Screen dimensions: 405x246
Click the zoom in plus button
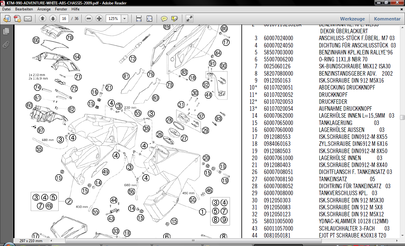click(x=99, y=19)
